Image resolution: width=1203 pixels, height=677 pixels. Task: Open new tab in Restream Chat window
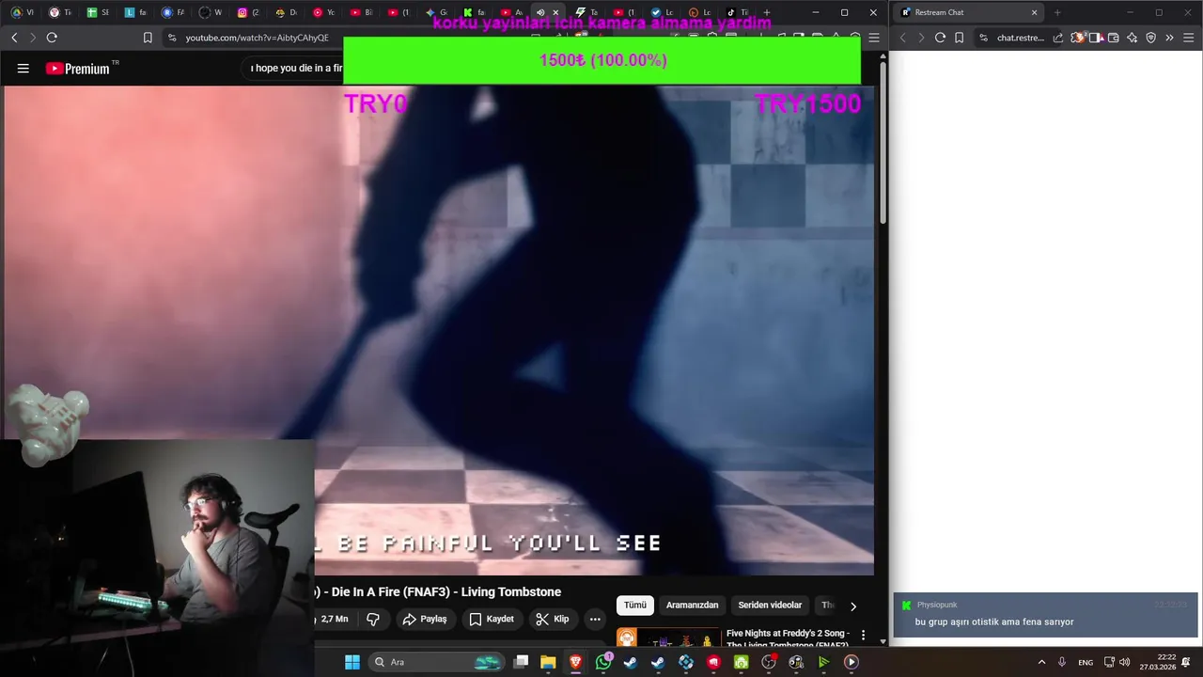(1057, 12)
